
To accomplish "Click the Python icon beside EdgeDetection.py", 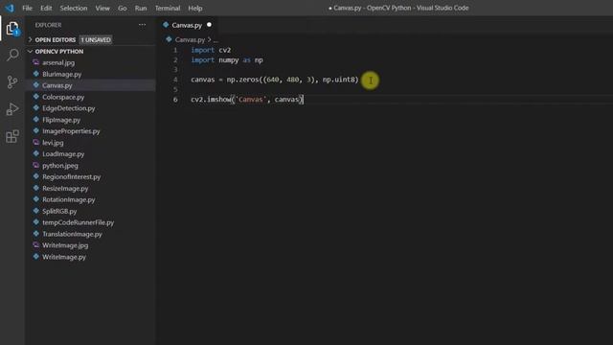I will point(36,108).
